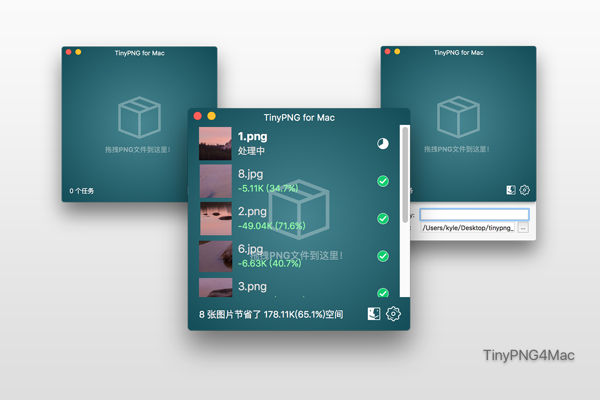Image resolution: width=600 pixels, height=400 pixels.
Task: Minimize the front TinyPNG window
Action: coord(211,115)
